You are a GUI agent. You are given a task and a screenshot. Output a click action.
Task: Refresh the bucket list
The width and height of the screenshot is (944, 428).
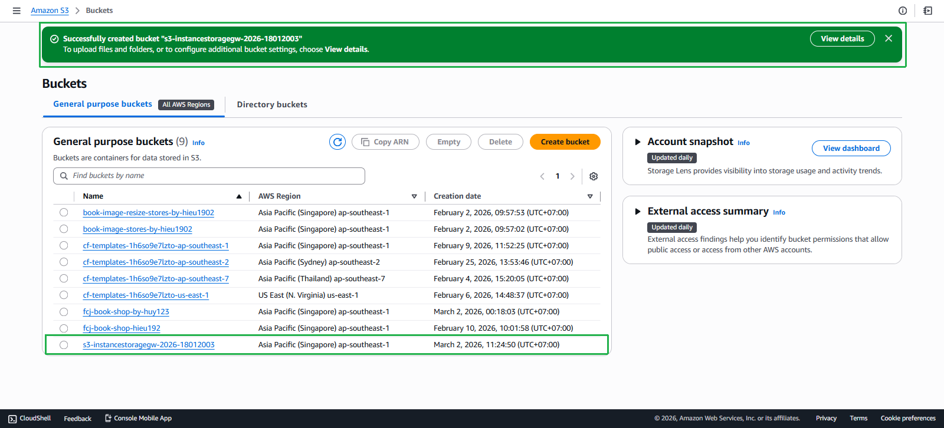tap(337, 142)
